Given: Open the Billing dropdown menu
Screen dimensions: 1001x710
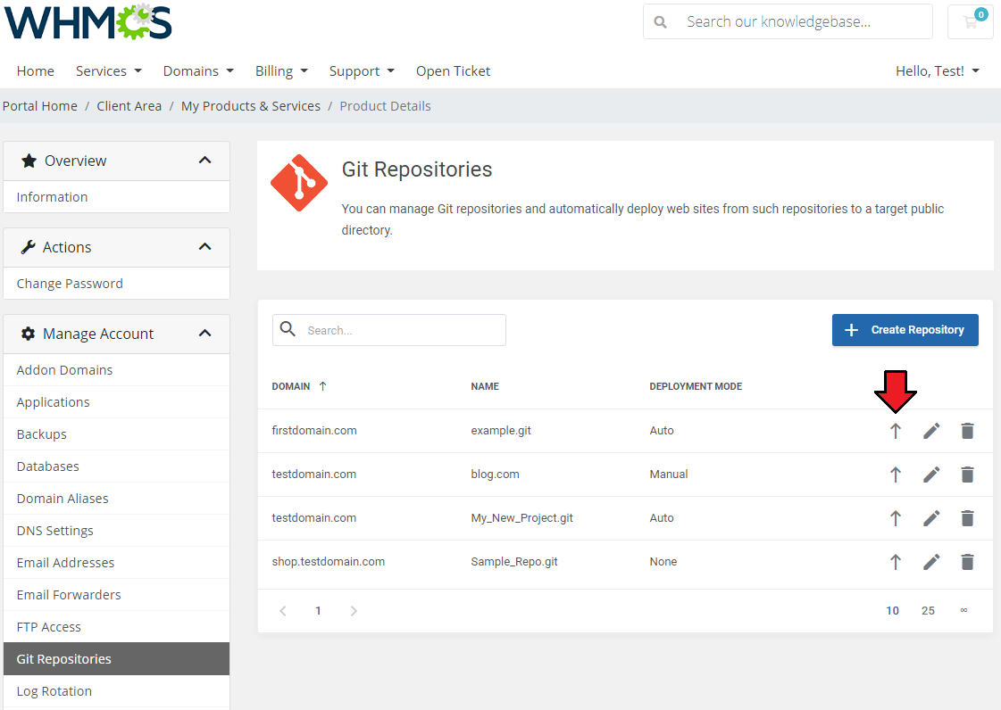Looking at the screenshot, I should [x=281, y=71].
